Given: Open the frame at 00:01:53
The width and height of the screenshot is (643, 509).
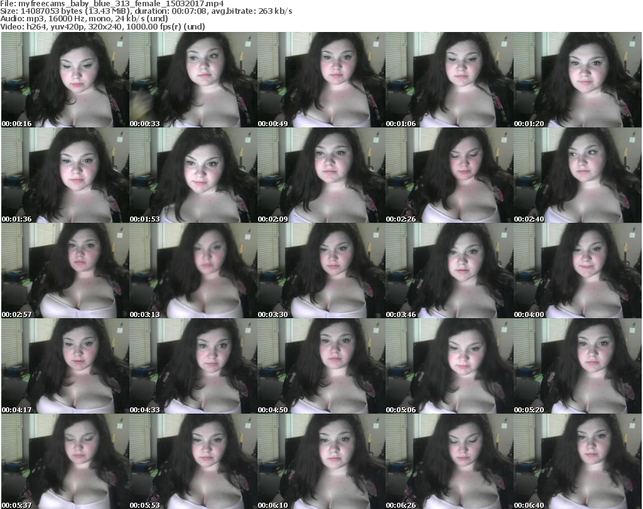Looking at the screenshot, I should click(x=193, y=175).
